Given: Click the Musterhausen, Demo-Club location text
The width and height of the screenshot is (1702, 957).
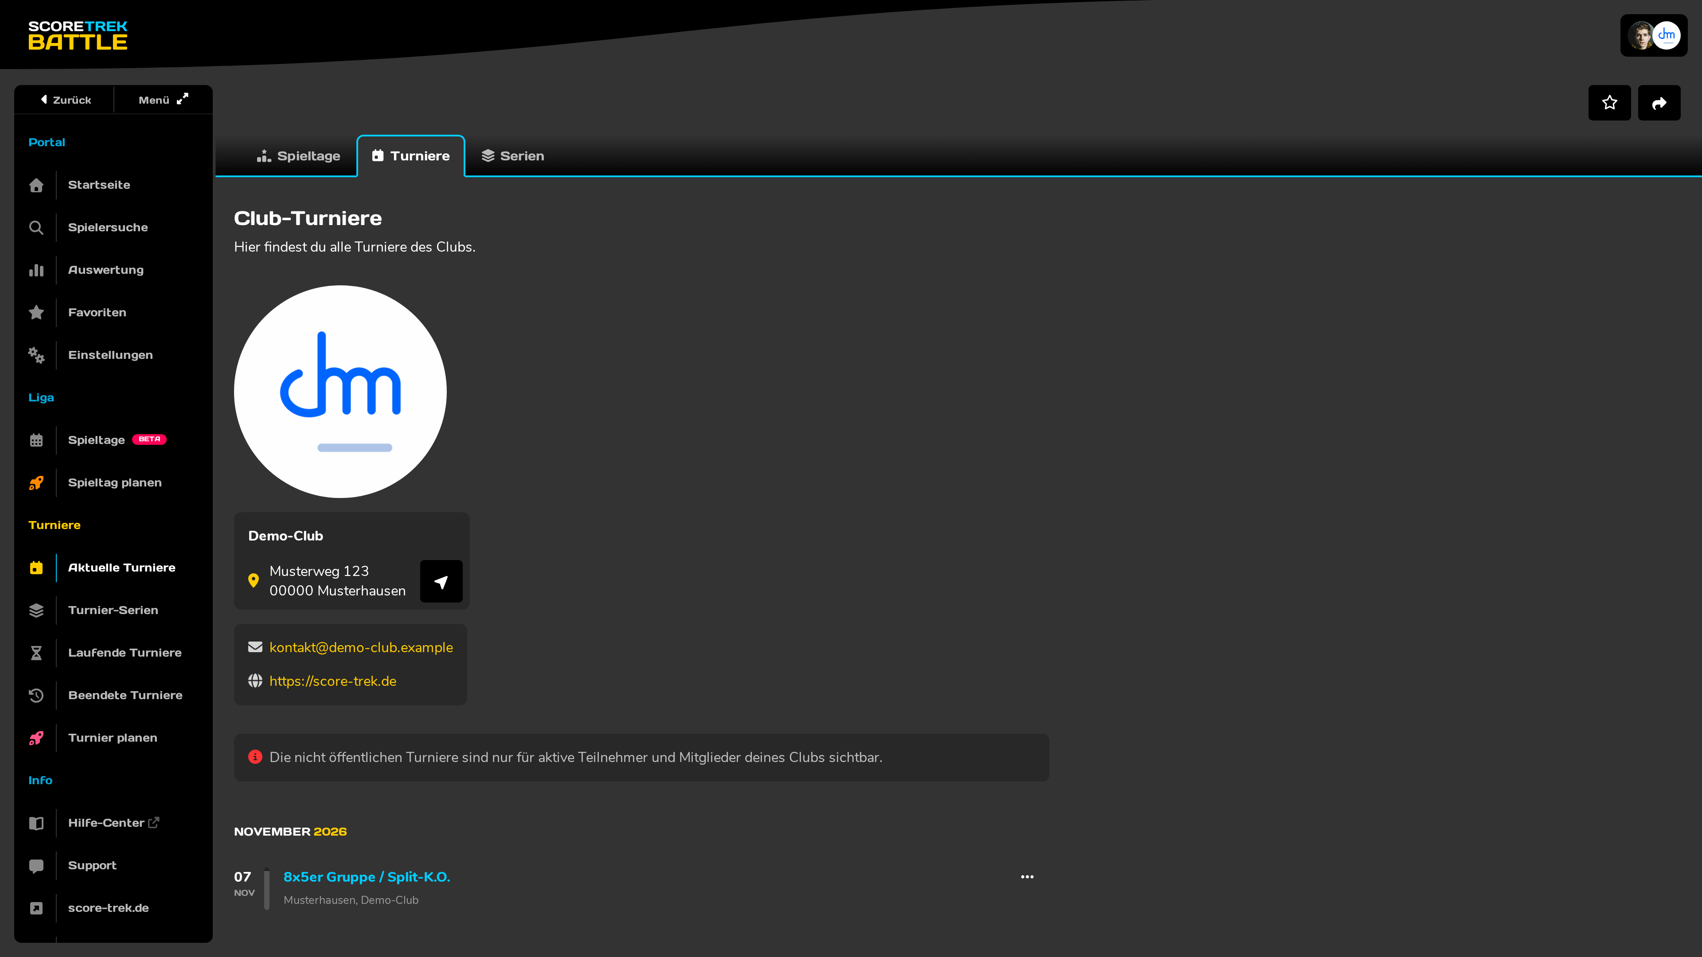Looking at the screenshot, I should click(x=351, y=900).
